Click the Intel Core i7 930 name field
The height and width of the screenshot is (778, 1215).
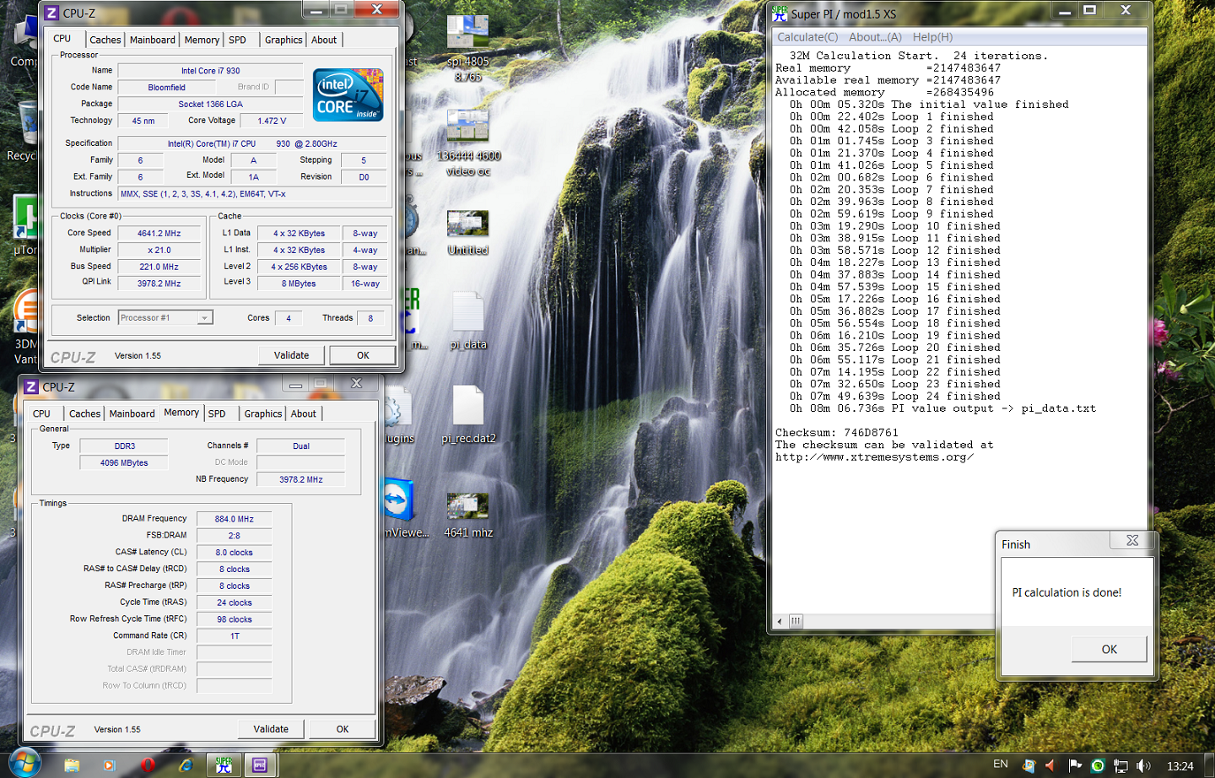[210, 71]
